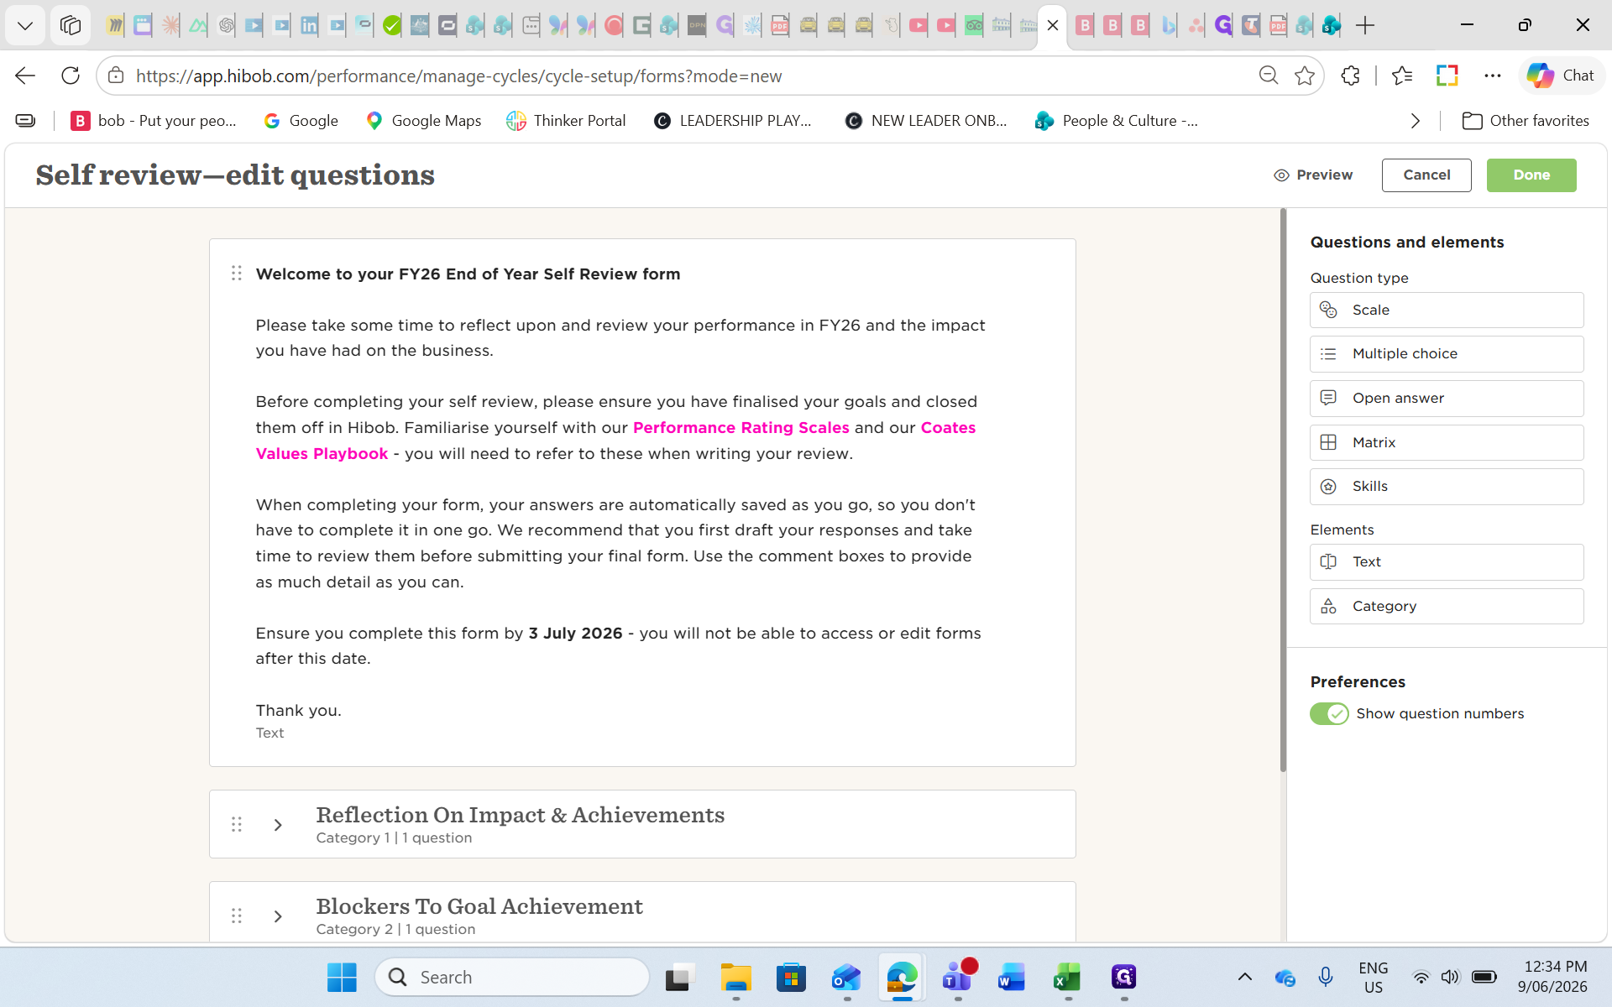
Task: Open a new browser tab
Action: tap(1365, 26)
